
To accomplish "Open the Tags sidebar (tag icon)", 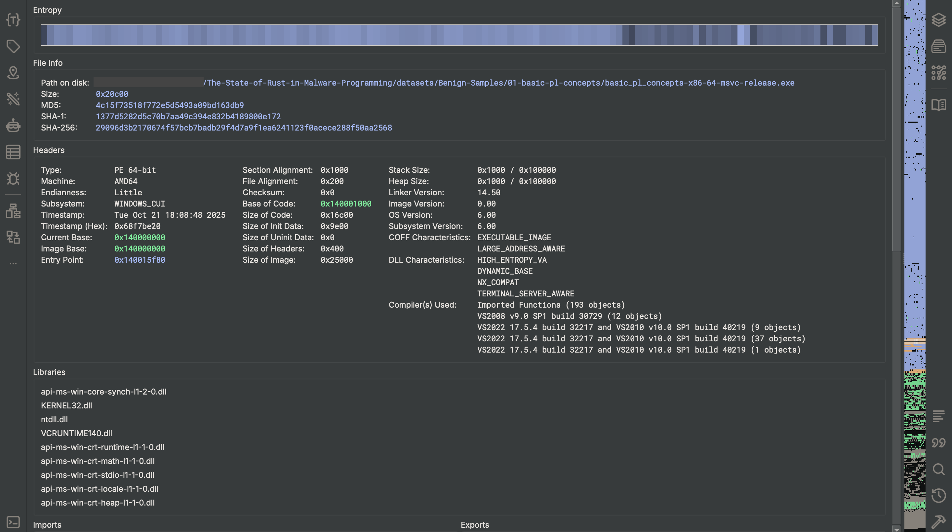I will coord(13,46).
